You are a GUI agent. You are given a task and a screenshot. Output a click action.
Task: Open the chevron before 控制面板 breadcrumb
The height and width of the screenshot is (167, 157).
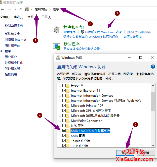pos(31,10)
